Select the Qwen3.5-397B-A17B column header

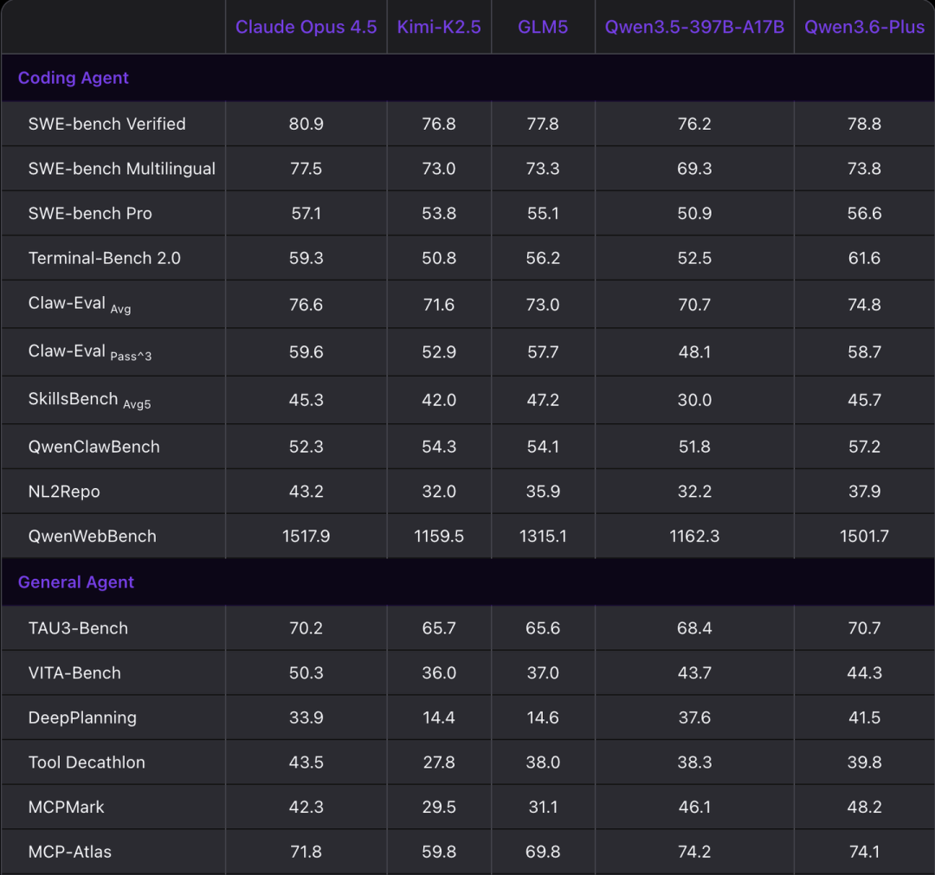coord(694,27)
